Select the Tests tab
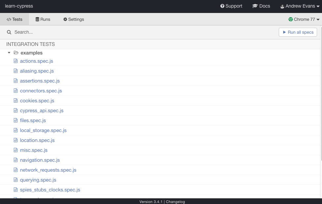The height and width of the screenshot is (204, 322). click(15, 19)
